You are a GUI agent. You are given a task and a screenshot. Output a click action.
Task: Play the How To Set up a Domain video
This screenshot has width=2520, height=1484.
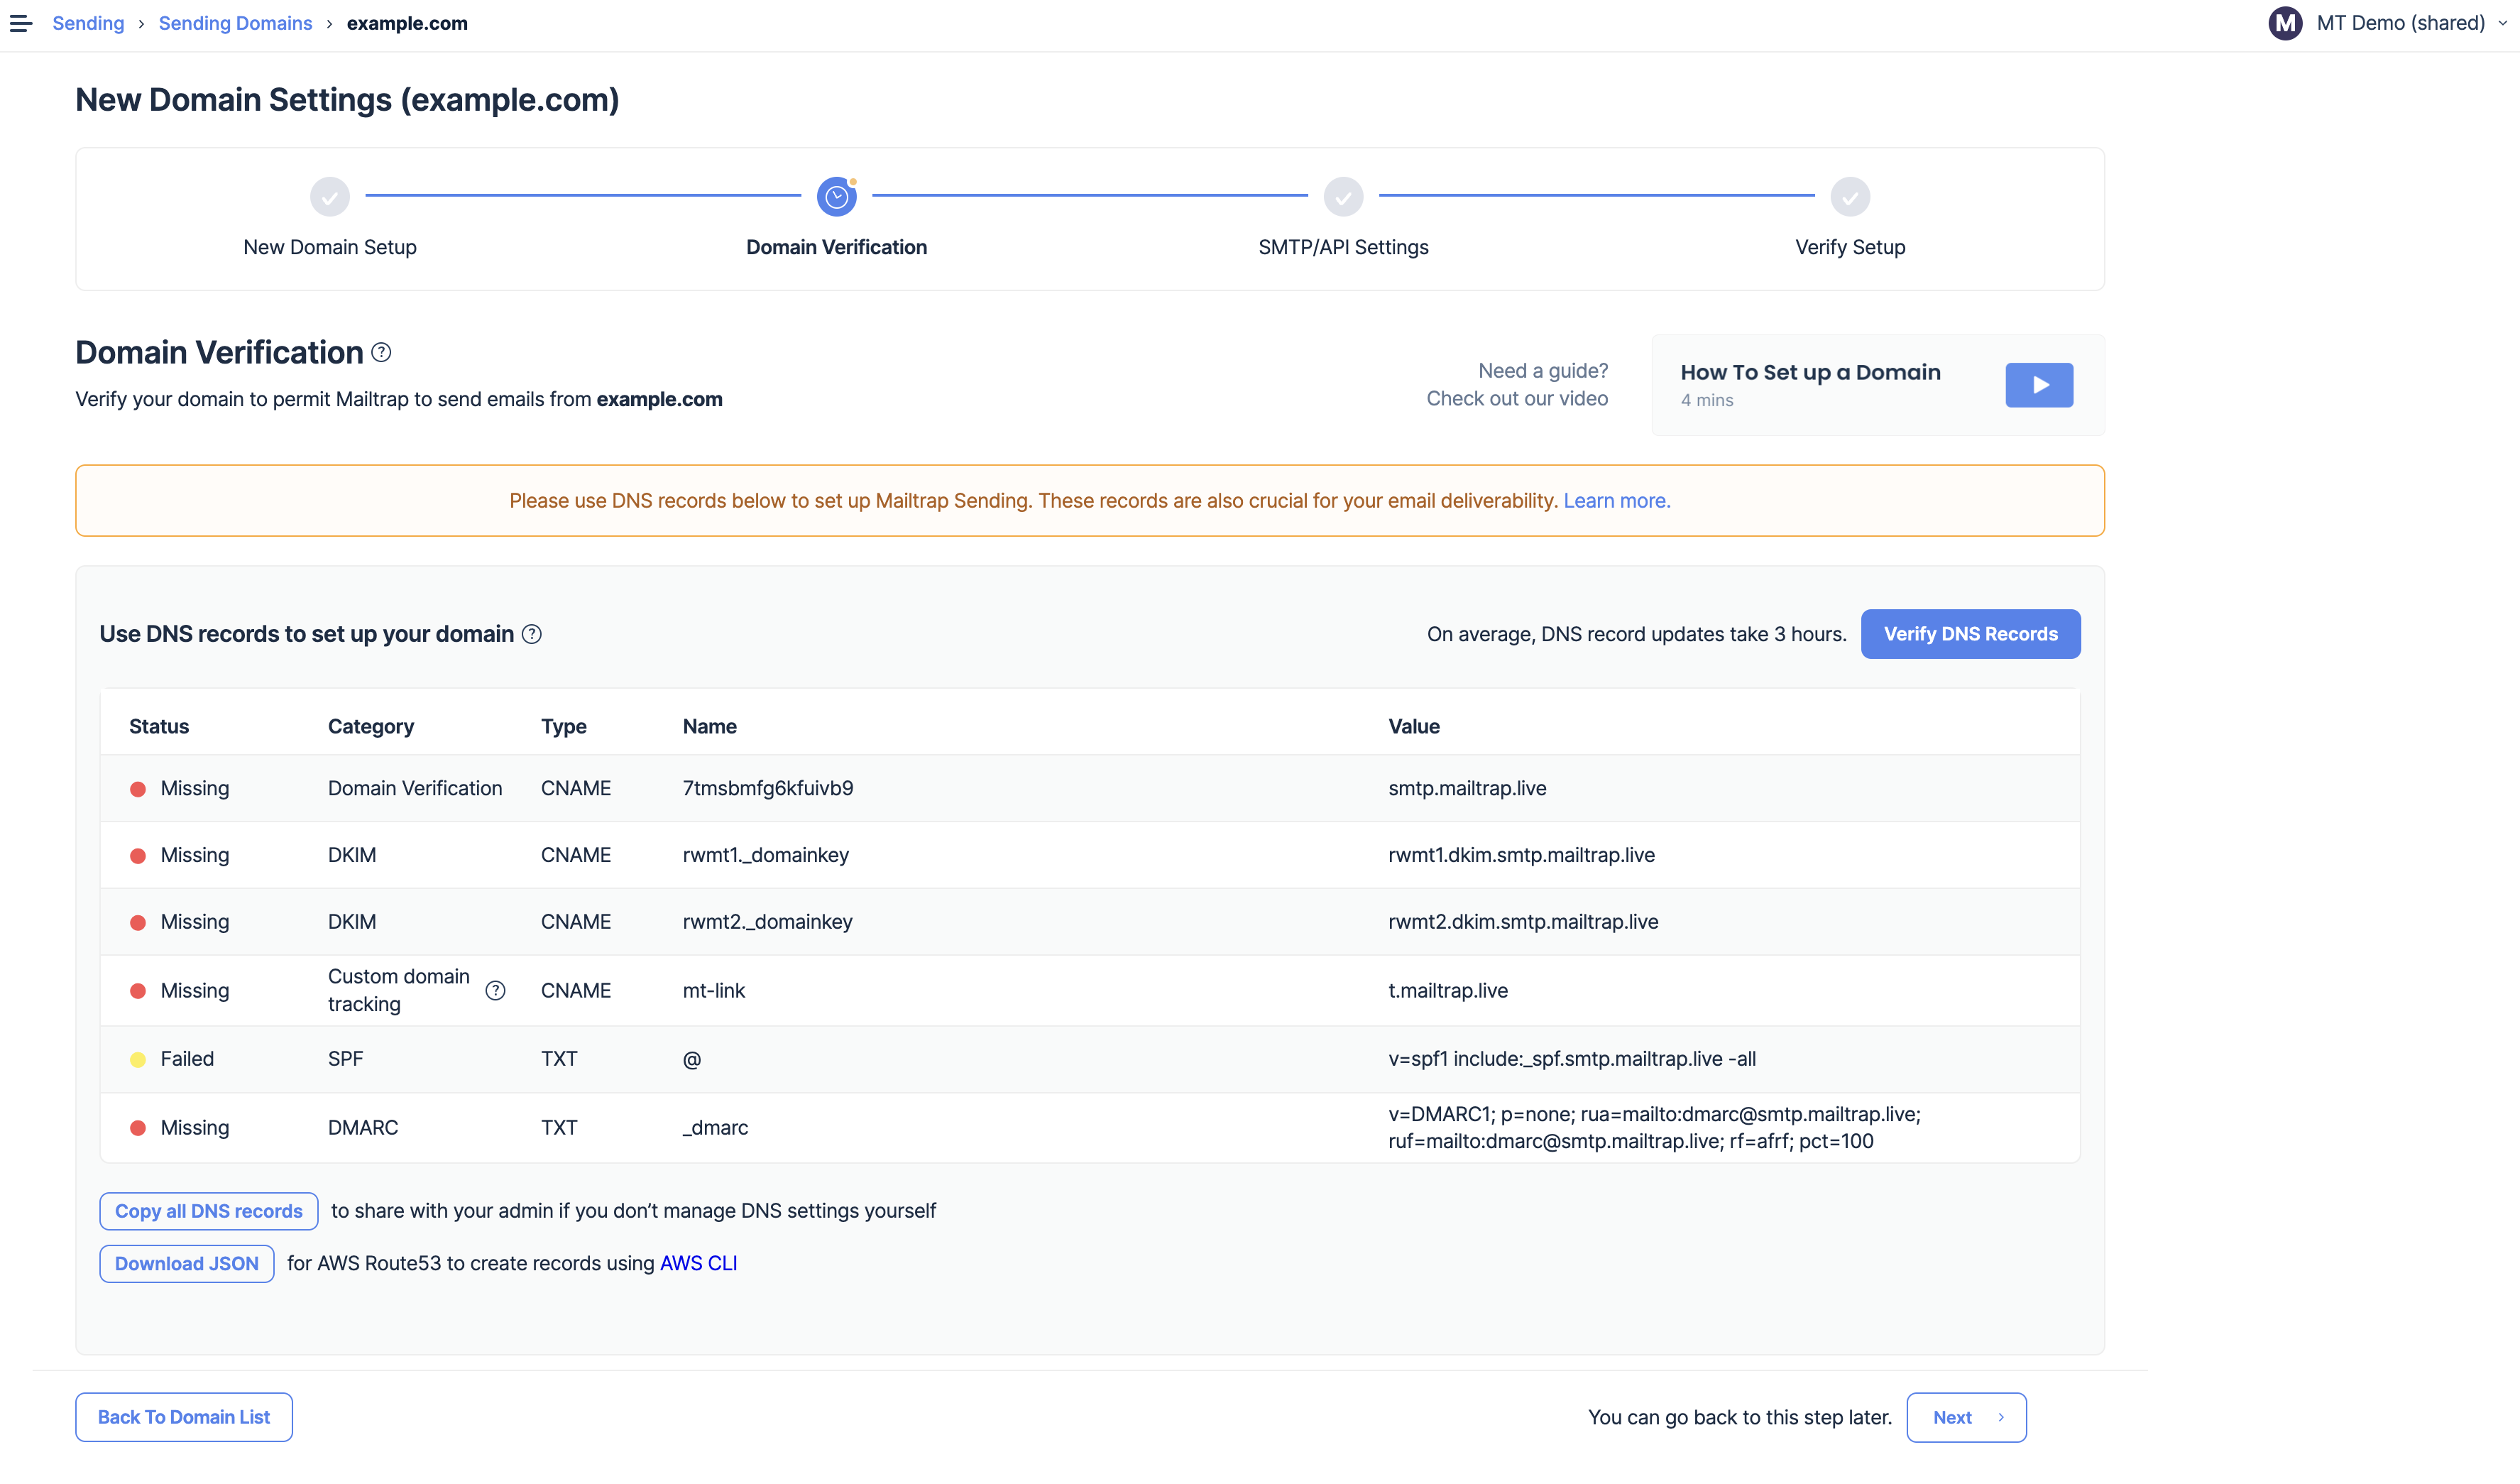pyautogui.click(x=2039, y=384)
